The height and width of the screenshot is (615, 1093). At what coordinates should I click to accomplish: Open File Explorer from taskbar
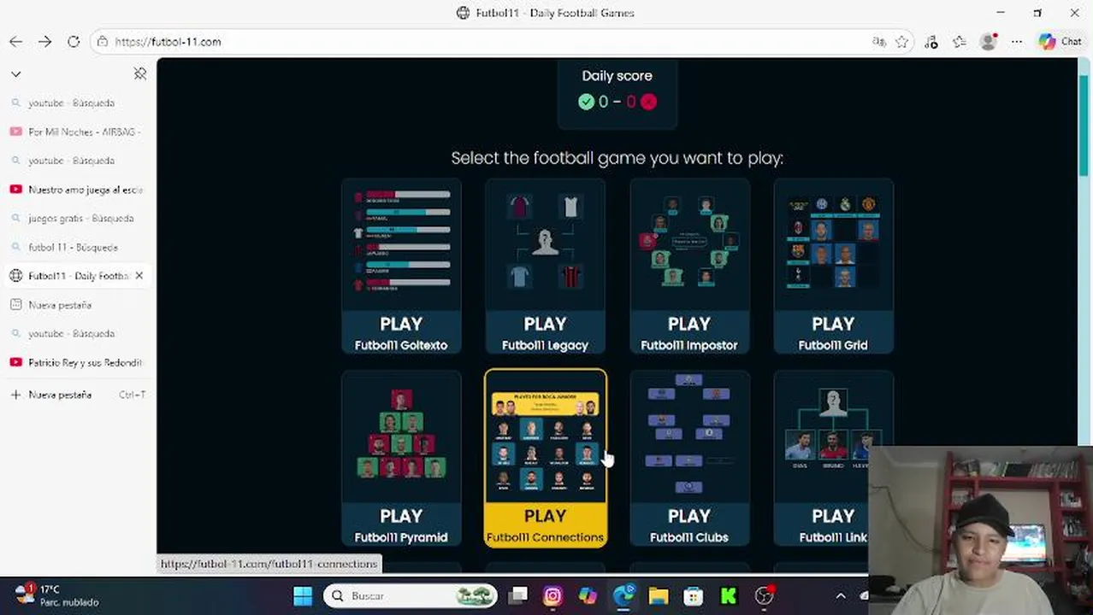[658, 595]
